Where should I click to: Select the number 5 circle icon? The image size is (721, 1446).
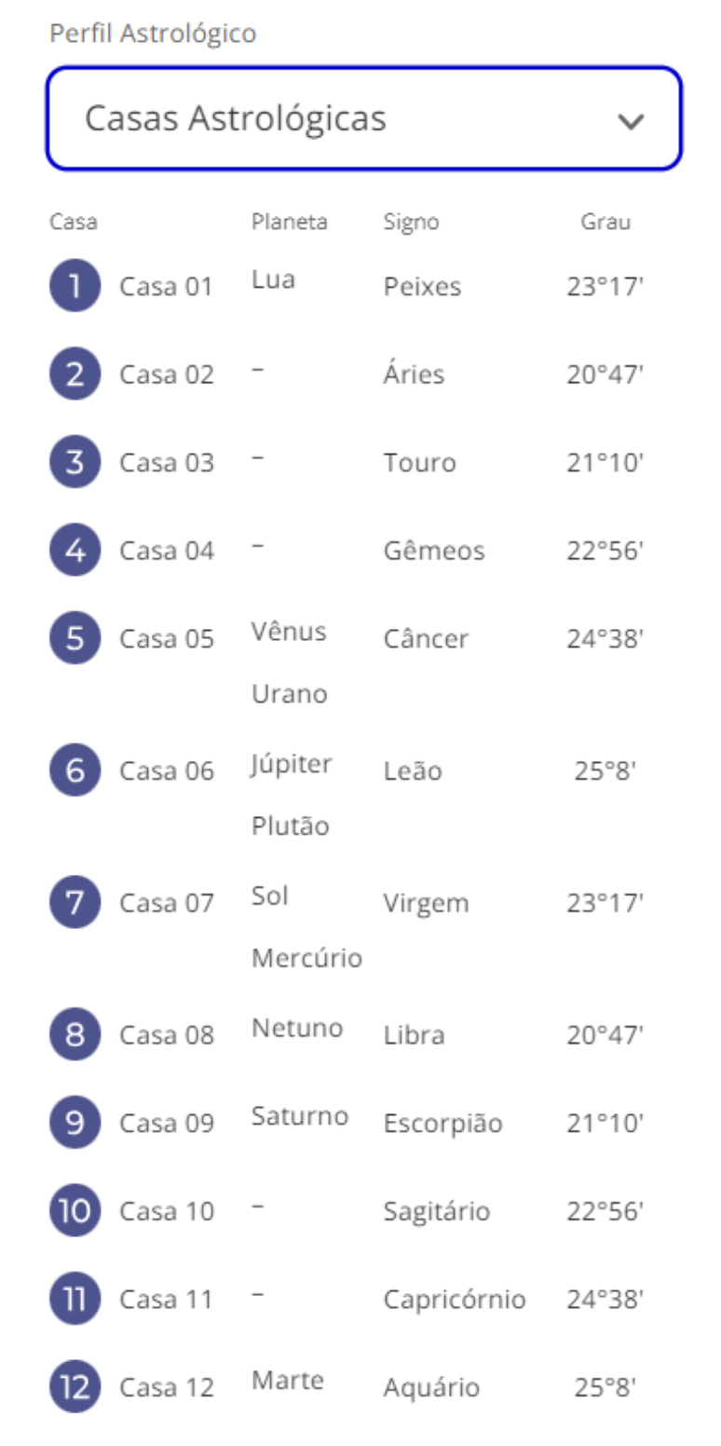tap(75, 638)
